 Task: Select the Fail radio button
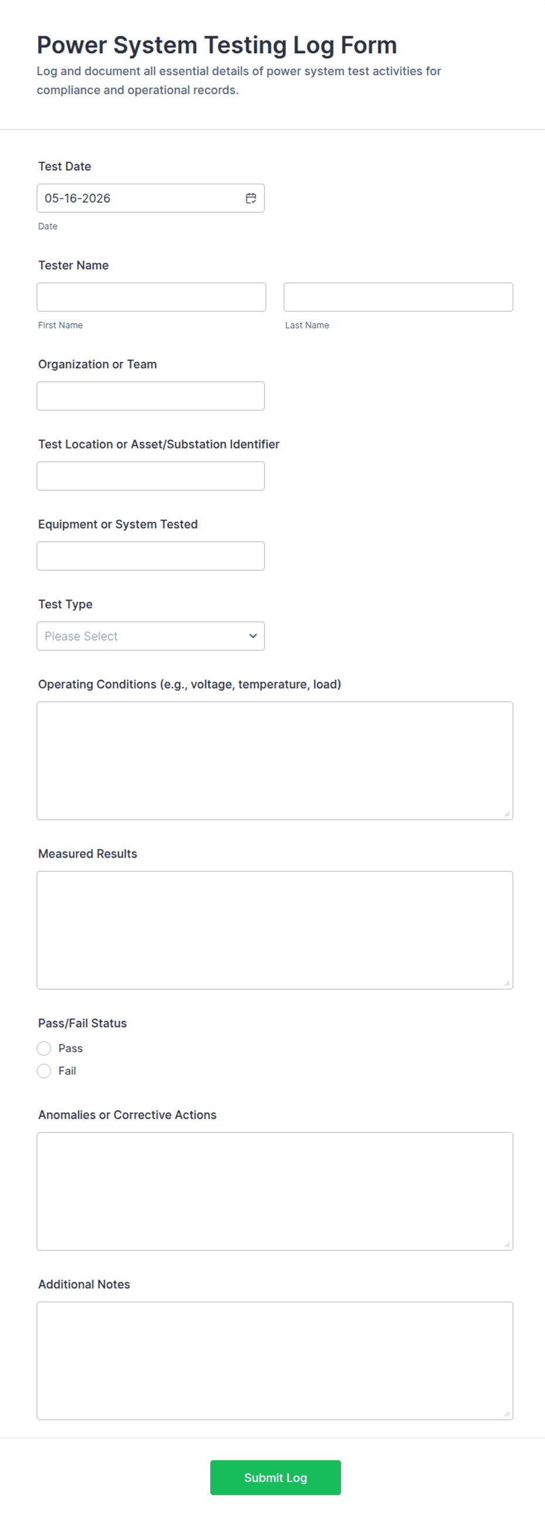(x=44, y=1071)
